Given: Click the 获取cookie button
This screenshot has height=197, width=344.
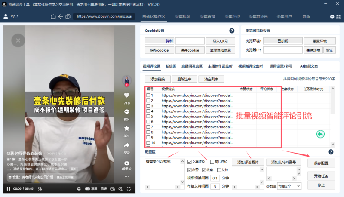Looking at the screenshot, I should tap(159, 50).
